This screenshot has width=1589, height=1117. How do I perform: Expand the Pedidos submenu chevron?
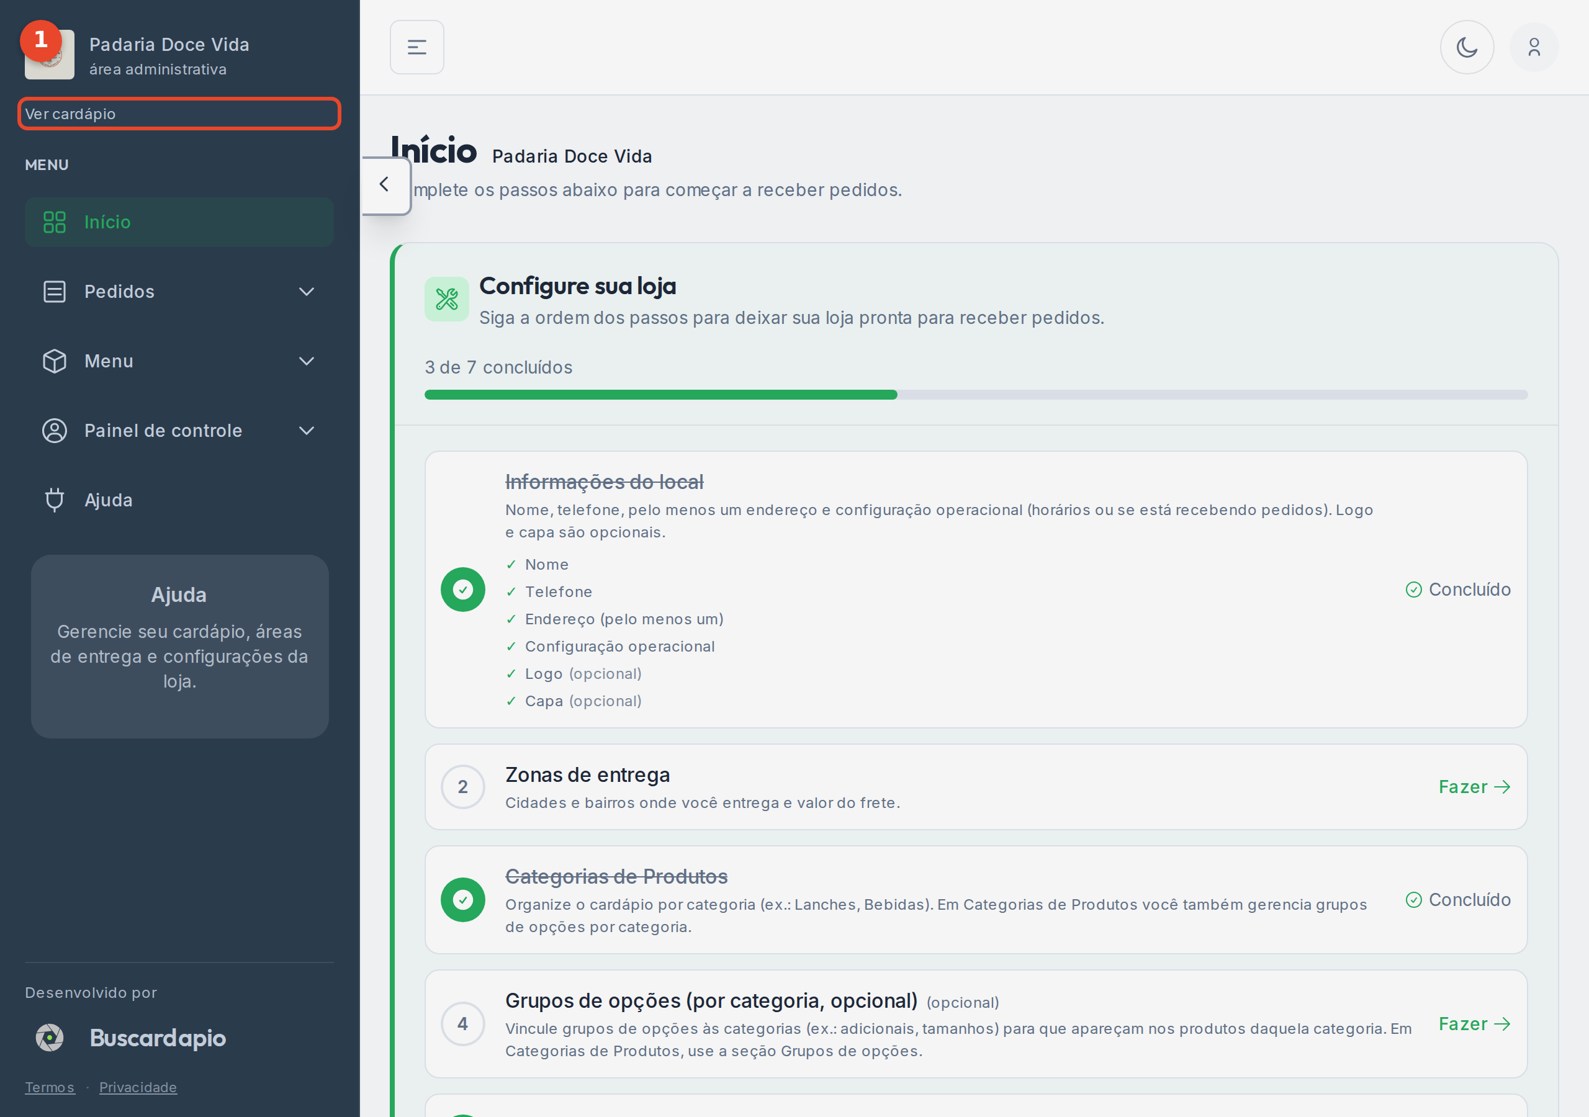[307, 292]
